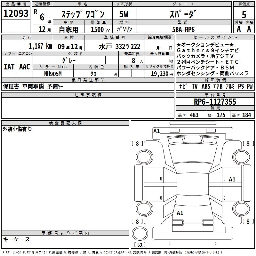
Task: Click the registration number 水戸 332ツ222
Action: tap(119, 47)
